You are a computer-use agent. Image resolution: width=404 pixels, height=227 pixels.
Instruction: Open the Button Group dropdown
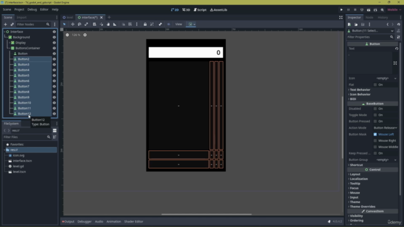386,160
